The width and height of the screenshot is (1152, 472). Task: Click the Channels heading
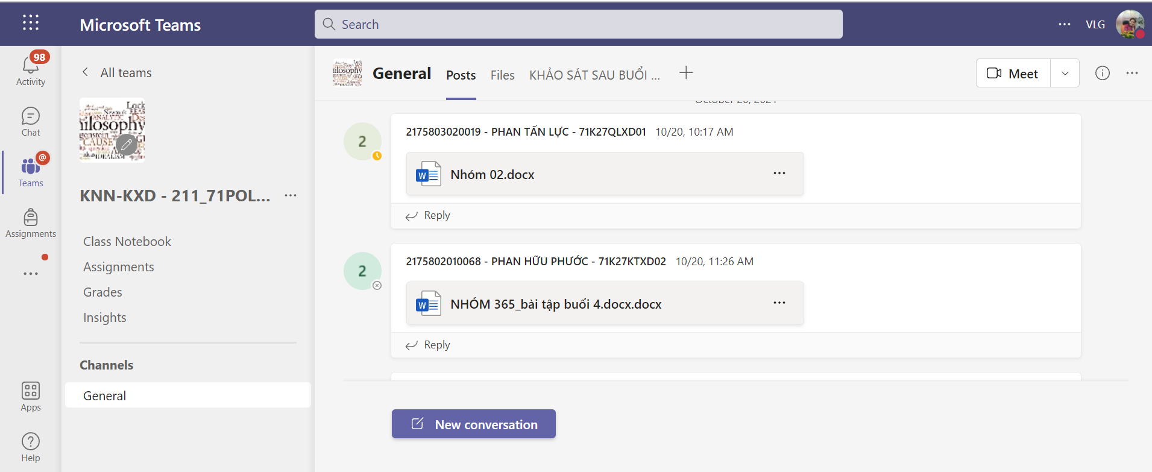[x=107, y=365]
